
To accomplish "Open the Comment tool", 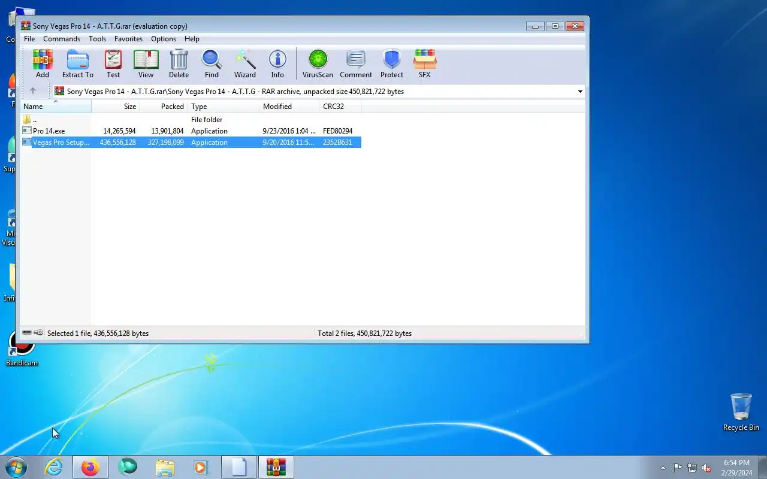I will pos(356,63).
